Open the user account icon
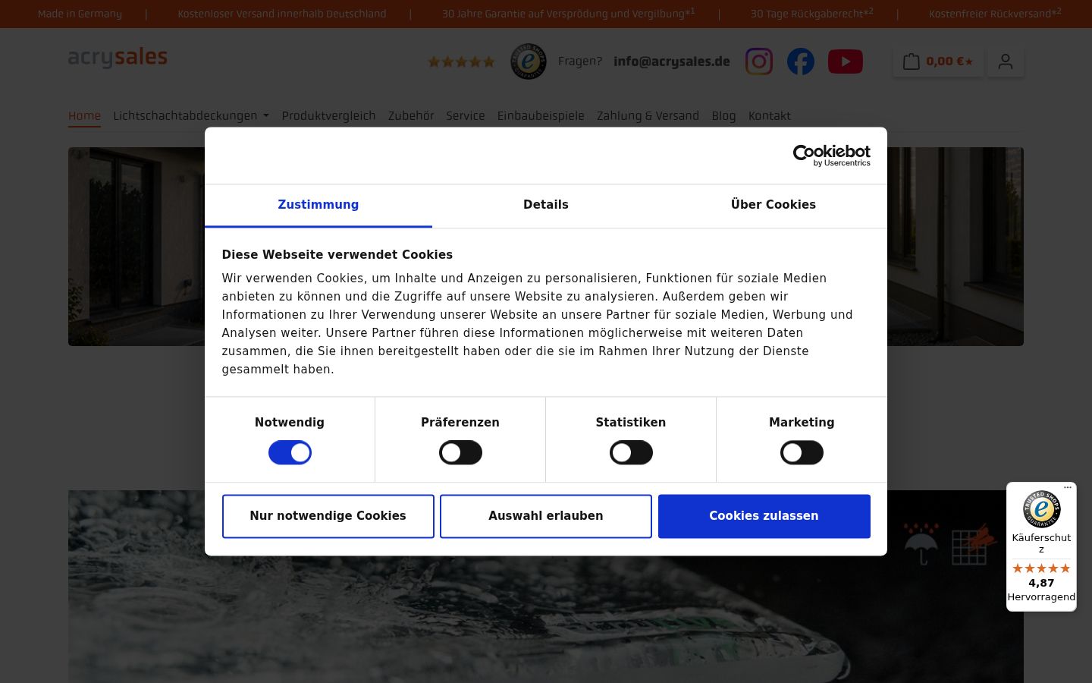The height and width of the screenshot is (683, 1092). 1005,61
